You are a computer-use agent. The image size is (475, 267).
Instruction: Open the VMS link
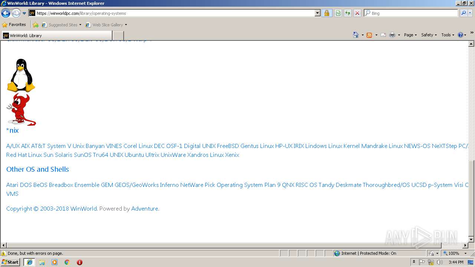tap(12, 194)
